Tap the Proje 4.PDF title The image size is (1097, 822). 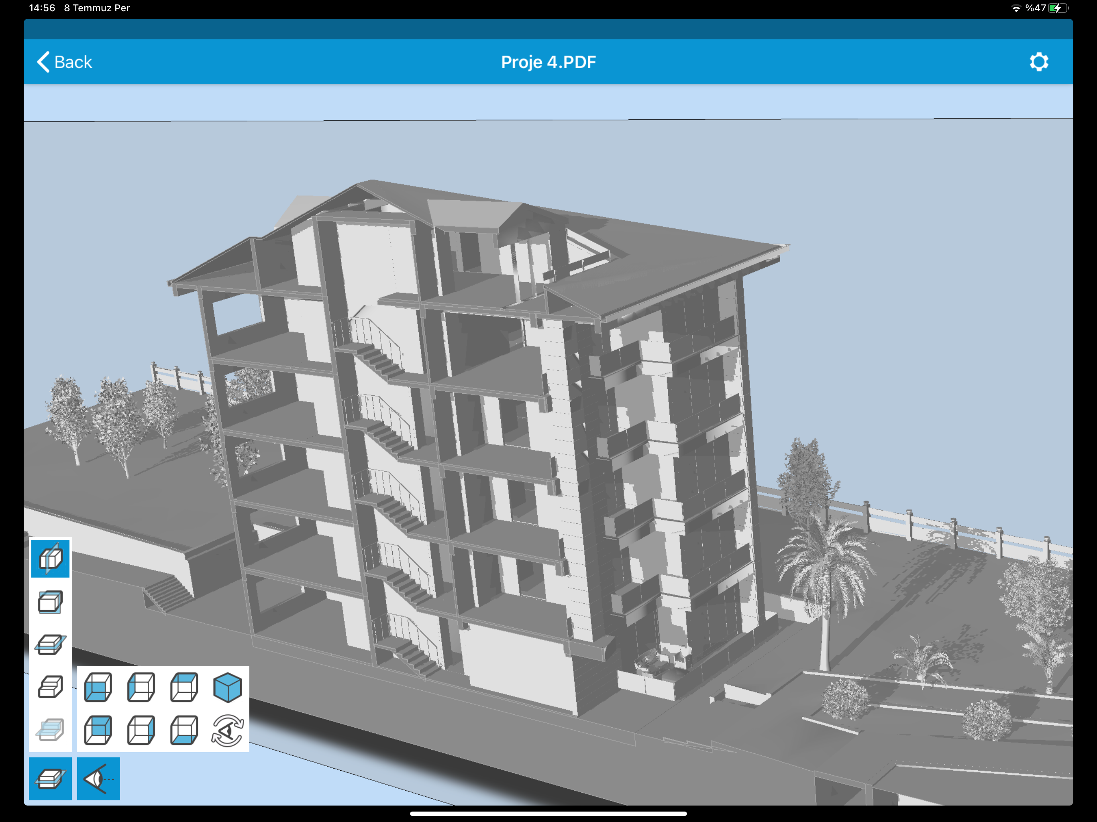point(548,62)
